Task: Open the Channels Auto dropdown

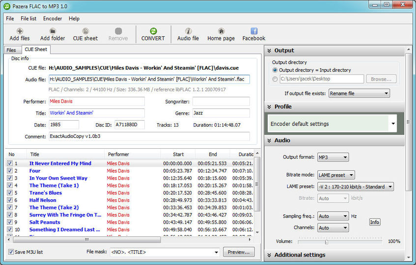Action: coord(333,228)
